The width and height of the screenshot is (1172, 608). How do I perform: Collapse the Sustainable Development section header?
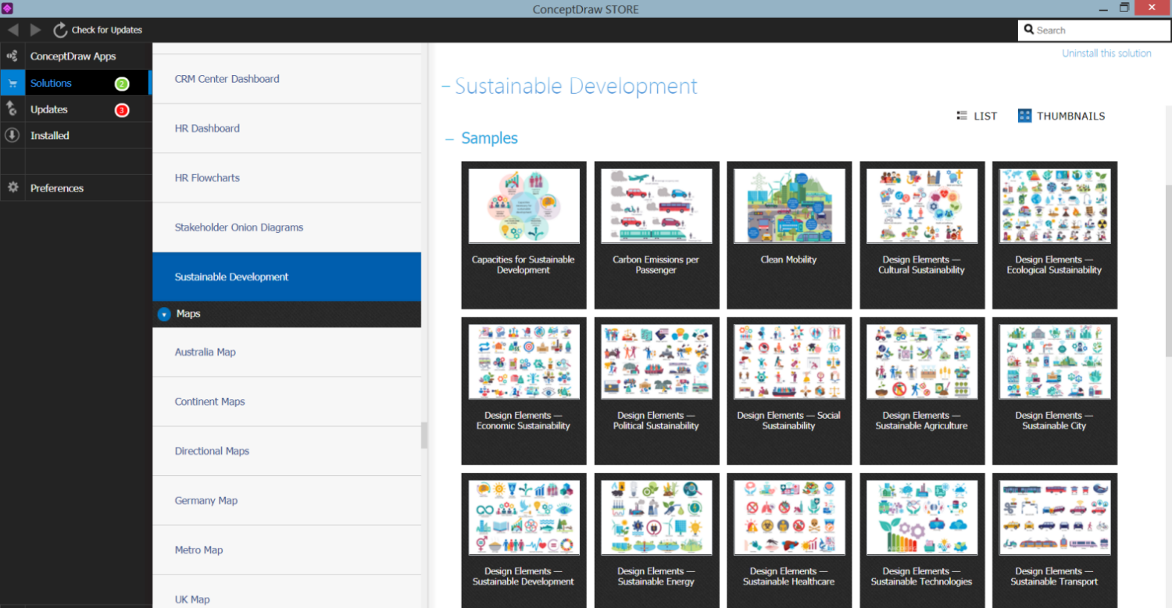[445, 86]
